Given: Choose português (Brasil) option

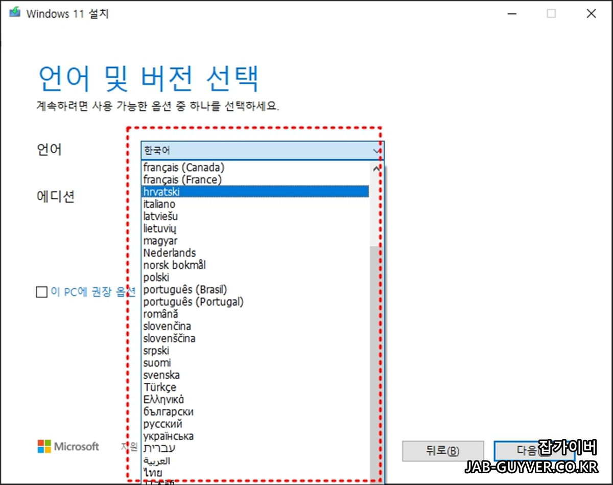Looking at the screenshot, I should click(255, 290).
